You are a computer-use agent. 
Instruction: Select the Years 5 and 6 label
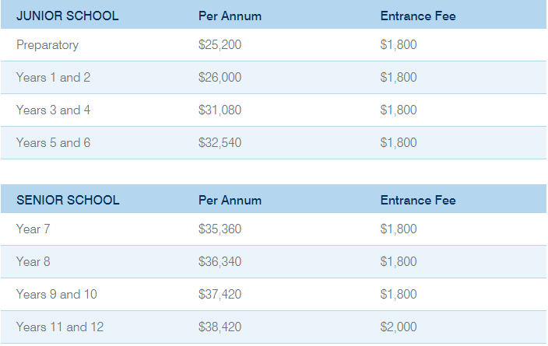[53, 143]
